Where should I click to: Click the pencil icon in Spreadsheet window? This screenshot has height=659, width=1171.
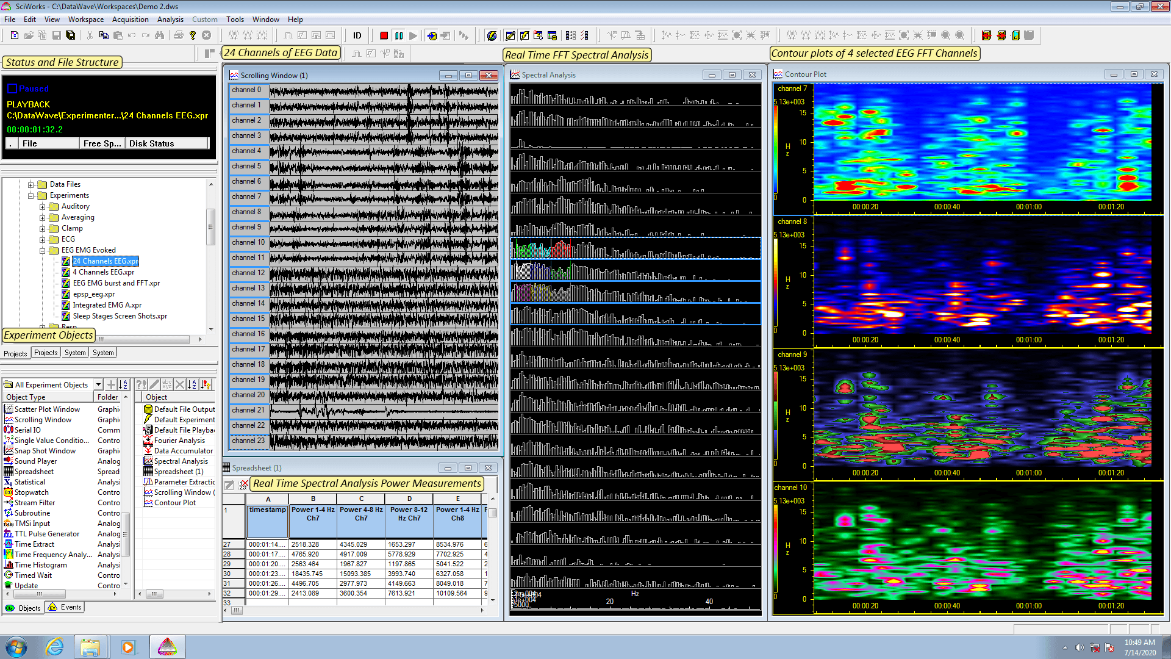[x=229, y=485]
